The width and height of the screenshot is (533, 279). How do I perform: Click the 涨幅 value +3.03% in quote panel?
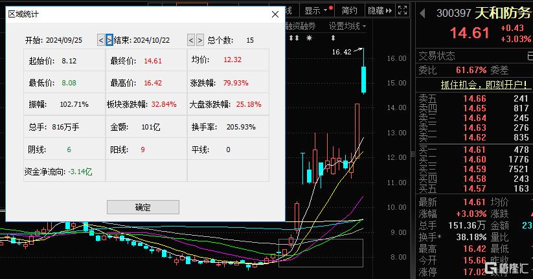(x=471, y=214)
